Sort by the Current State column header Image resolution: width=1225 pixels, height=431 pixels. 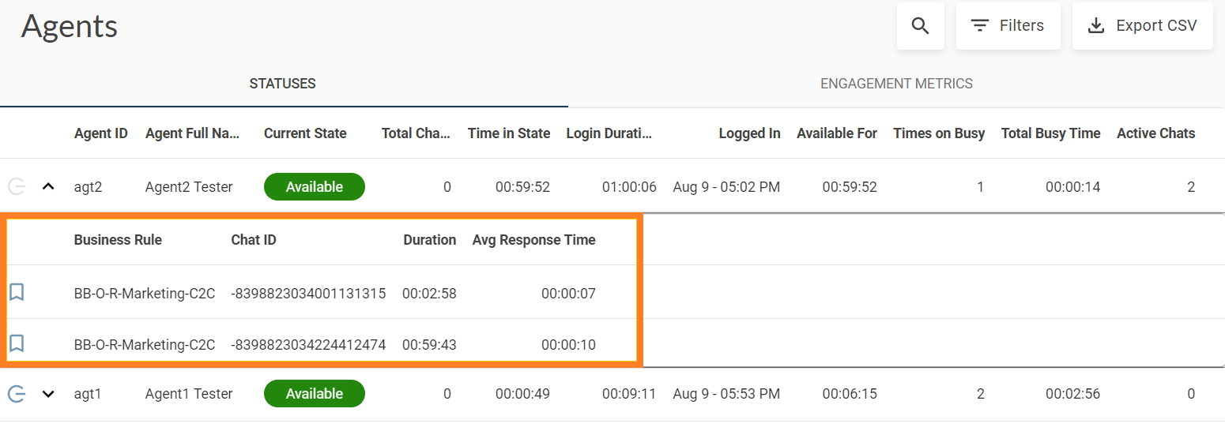point(305,133)
